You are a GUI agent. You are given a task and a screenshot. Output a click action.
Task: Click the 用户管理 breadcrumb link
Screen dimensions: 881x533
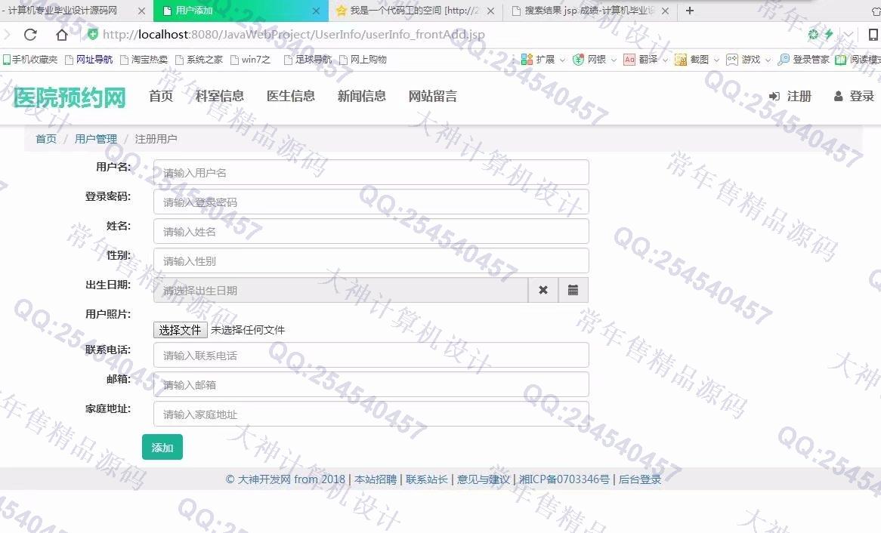tap(96, 139)
